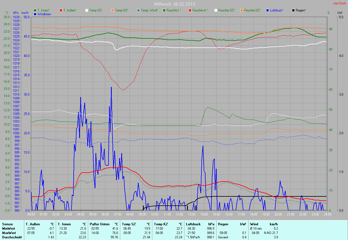
Task: Click the 12:00 time axis marker
Action: coord(179,214)
